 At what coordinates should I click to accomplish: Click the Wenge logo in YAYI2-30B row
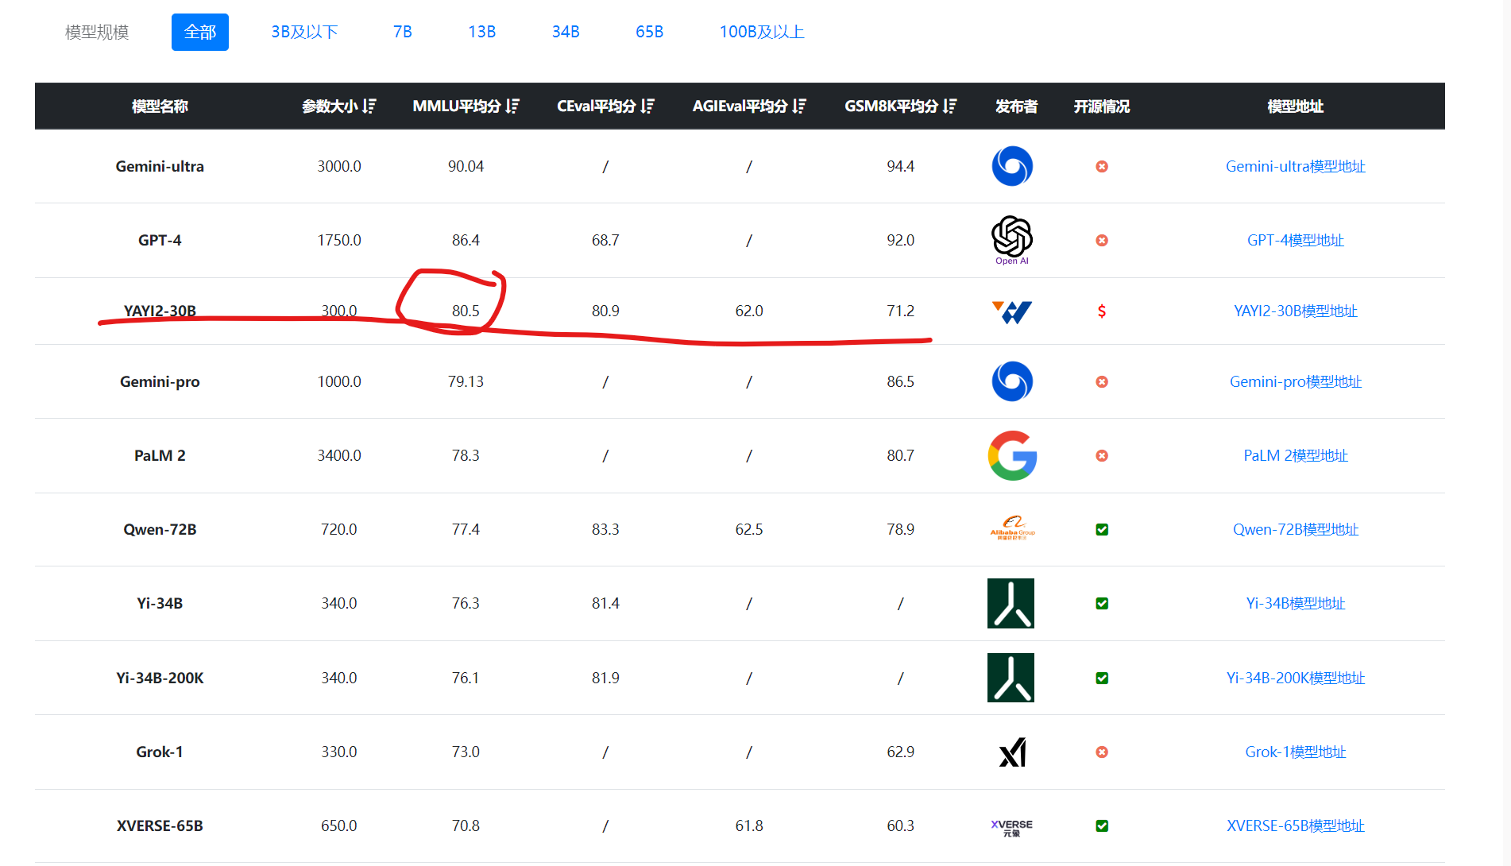click(x=1011, y=311)
